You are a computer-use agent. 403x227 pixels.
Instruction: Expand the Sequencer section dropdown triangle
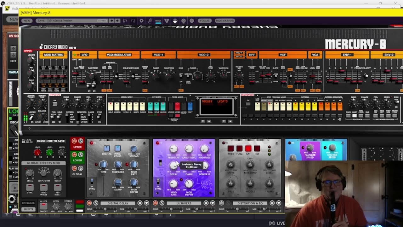coord(257,95)
